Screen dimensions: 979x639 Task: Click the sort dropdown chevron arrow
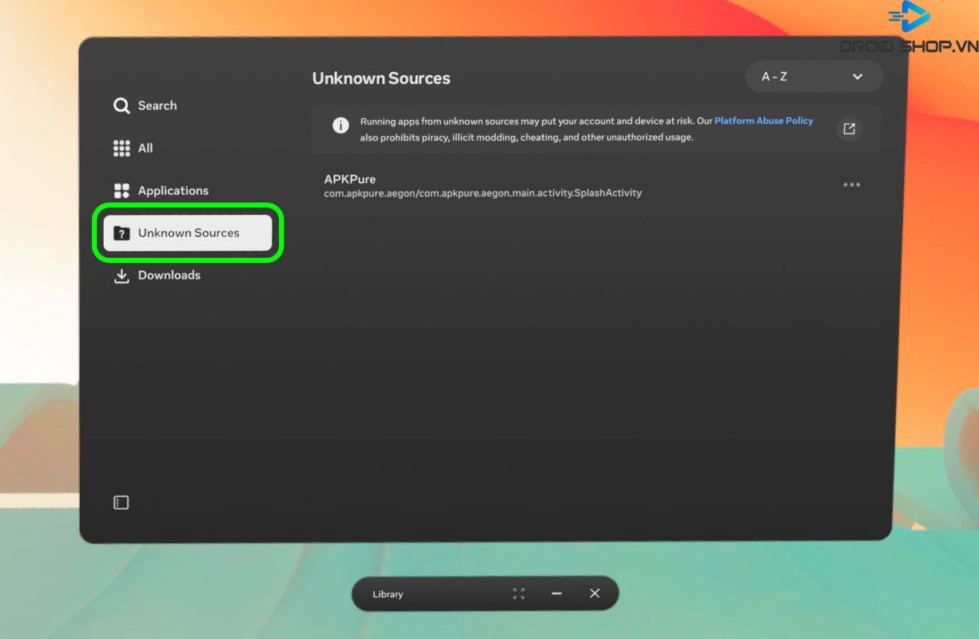[858, 77]
